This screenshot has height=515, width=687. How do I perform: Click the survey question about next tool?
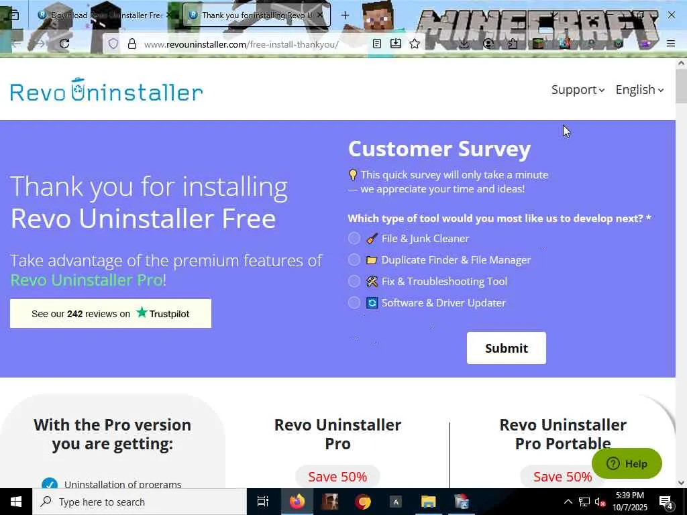pyautogui.click(x=499, y=218)
